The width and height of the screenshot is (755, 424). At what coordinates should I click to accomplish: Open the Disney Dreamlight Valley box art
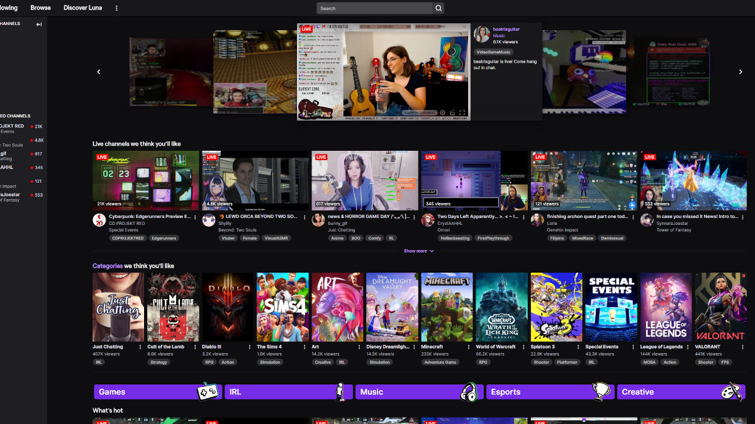tap(392, 307)
